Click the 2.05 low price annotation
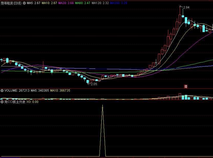This screenshot has height=158, width=213. (94, 84)
